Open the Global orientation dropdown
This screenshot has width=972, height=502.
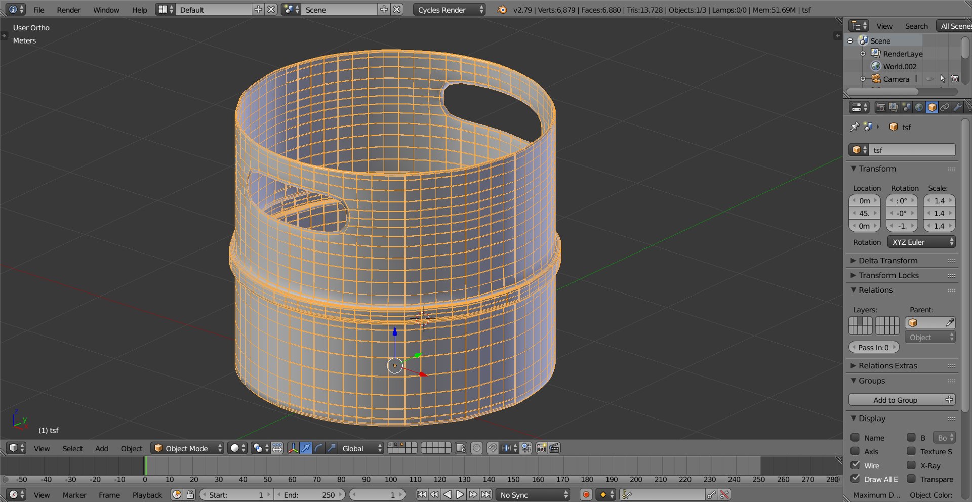[x=361, y=448]
